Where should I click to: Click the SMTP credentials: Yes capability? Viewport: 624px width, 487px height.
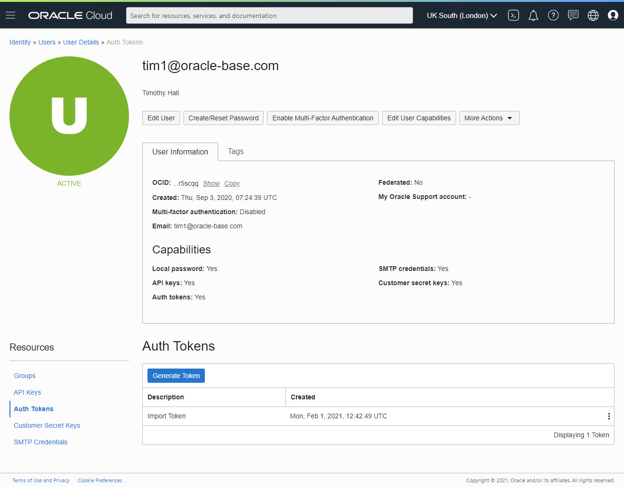pyautogui.click(x=413, y=269)
